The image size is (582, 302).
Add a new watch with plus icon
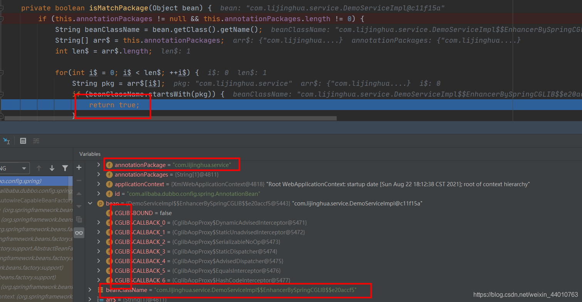pyautogui.click(x=79, y=167)
